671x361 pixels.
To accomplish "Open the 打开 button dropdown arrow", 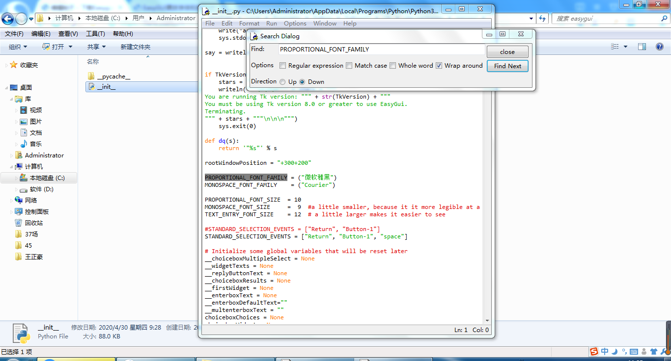I will pos(70,47).
